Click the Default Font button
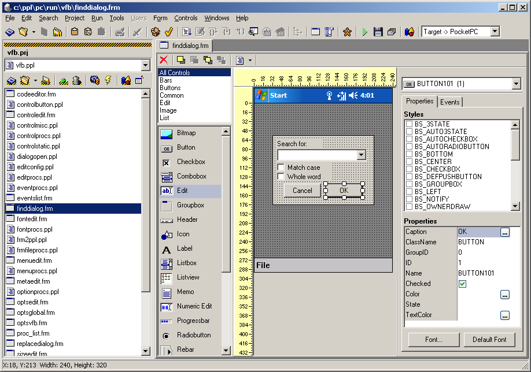531x372 pixels. click(x=489, y=340)
